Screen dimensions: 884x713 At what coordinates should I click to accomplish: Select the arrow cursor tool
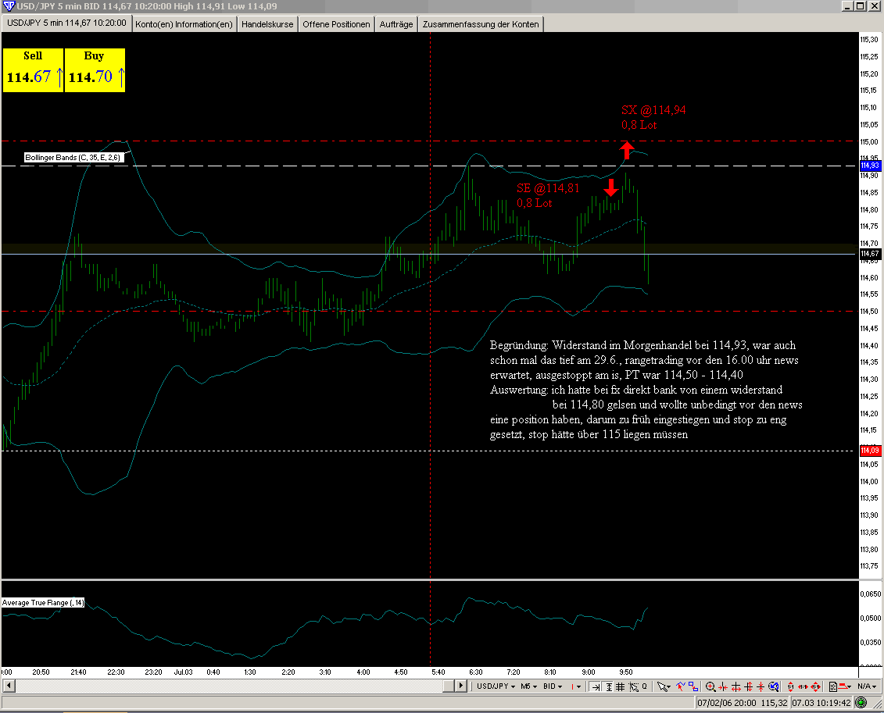pos(664,686)
